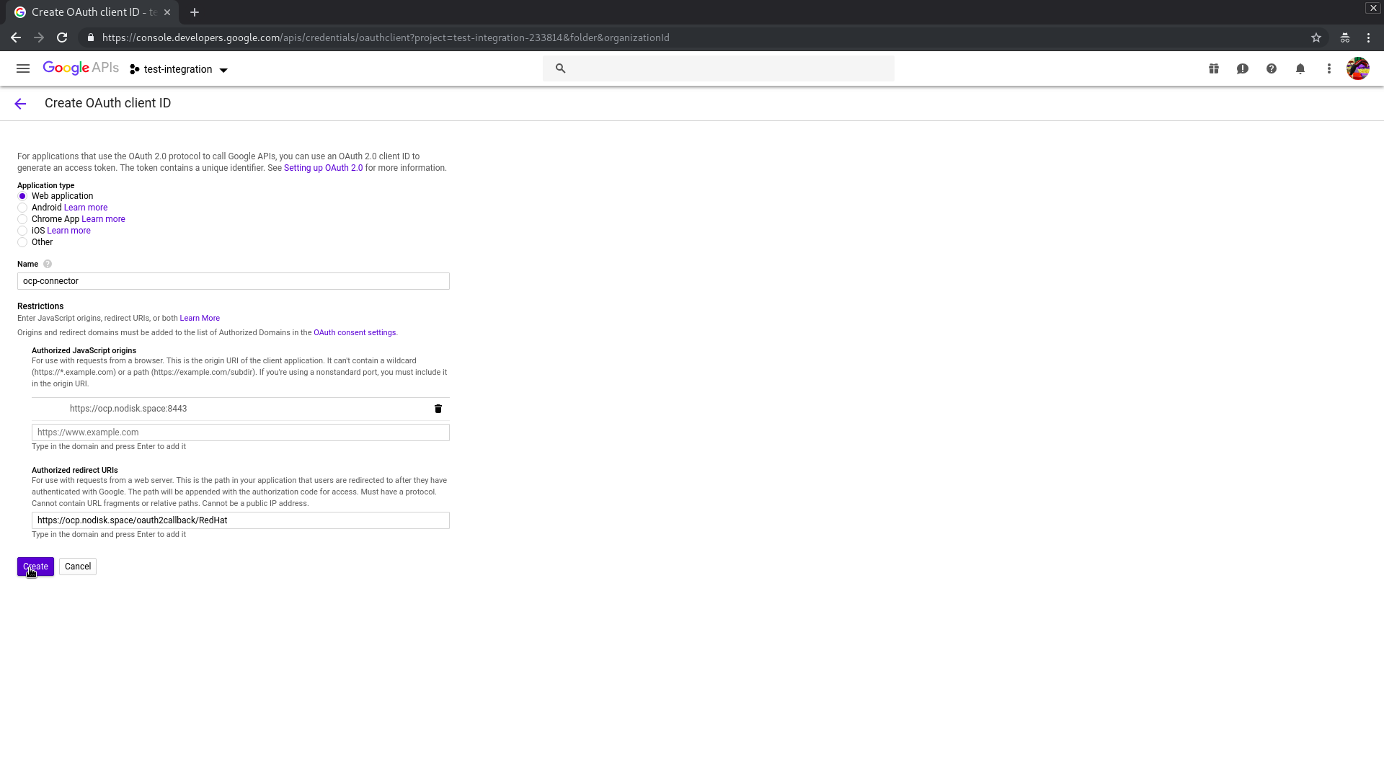Open the hamburger navigation menu
This screenshot has width=1384, height=759.
(23, 68)
